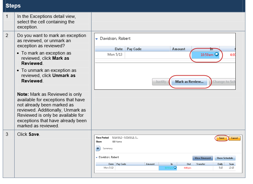Screen dimensions: 253x184
Task: Click the Pay Code header in upper table
Action: click(x=134, y=49)
